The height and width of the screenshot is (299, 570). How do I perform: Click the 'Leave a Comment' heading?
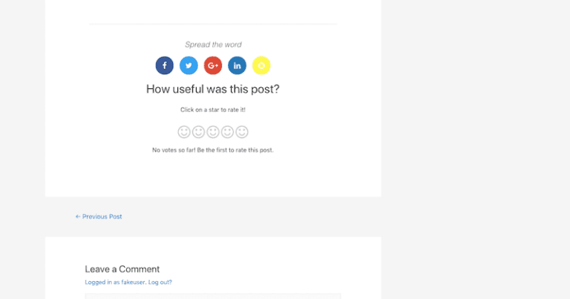(122, 269)
